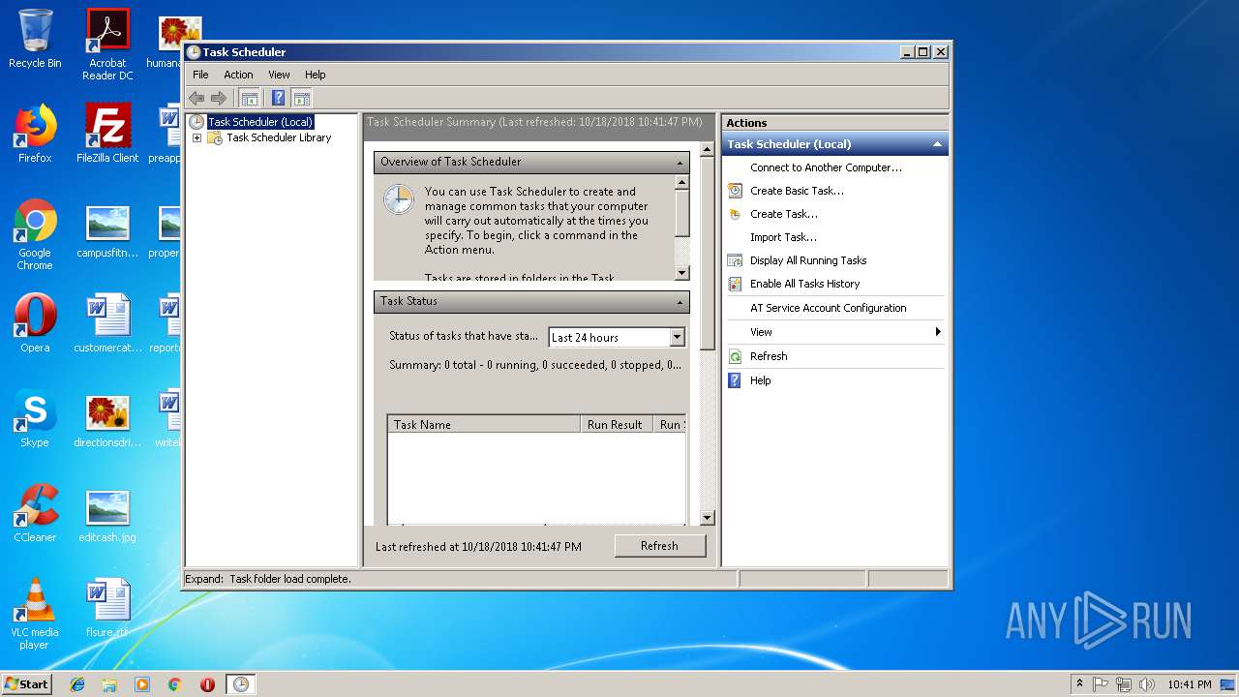Expand the View submenu arrow in Actions
The width and height of the screenshot is (1239, 697).
(938, 332)
